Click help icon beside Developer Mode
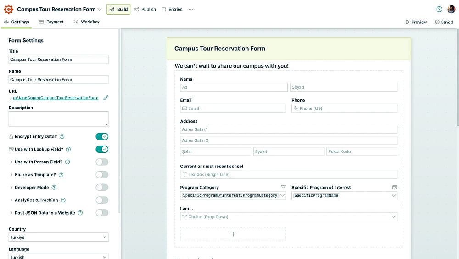Screen dimensions: 459x259 (54, 188)
